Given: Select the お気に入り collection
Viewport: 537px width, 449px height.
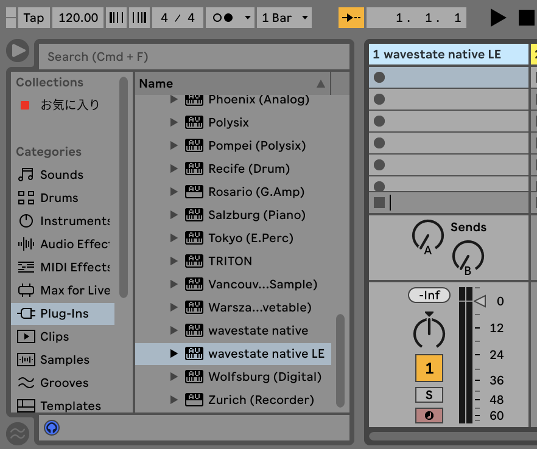Looking at the screenshot, I should (70, 105).
